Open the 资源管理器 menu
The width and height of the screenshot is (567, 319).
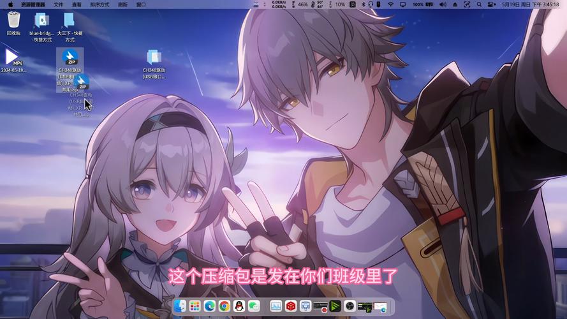[x=33, y=4]
